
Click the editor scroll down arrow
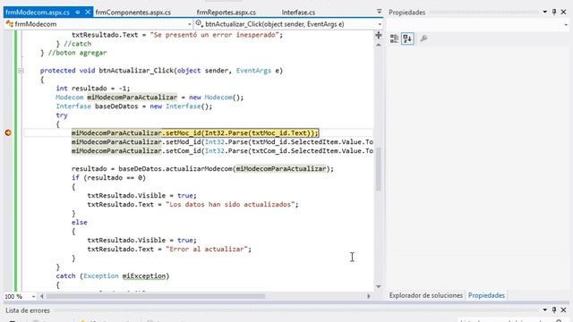[379, 286]
